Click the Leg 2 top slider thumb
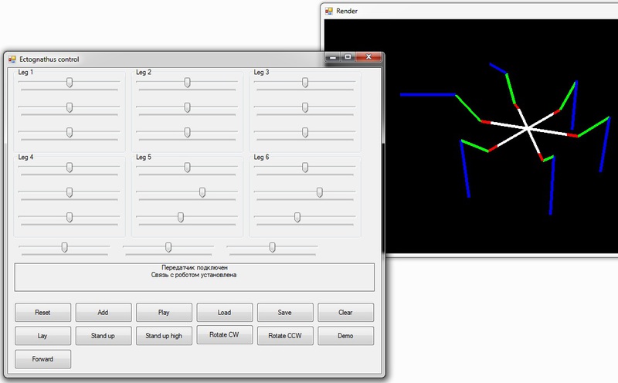Viewport: 618px width, 383px height. click(187, 83)
